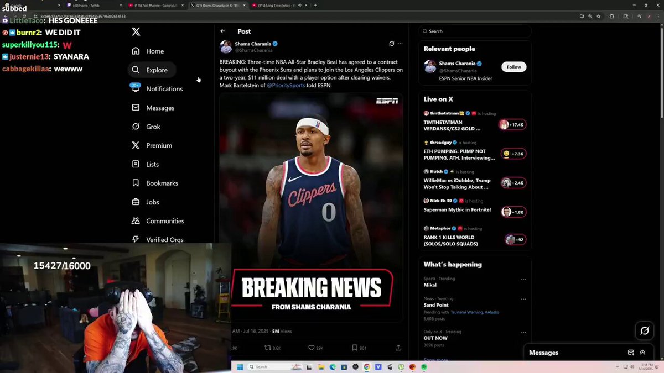664x373 pixels.
Task: Repost the tweet with 8.6K reposts
Action: click(272, 348)
